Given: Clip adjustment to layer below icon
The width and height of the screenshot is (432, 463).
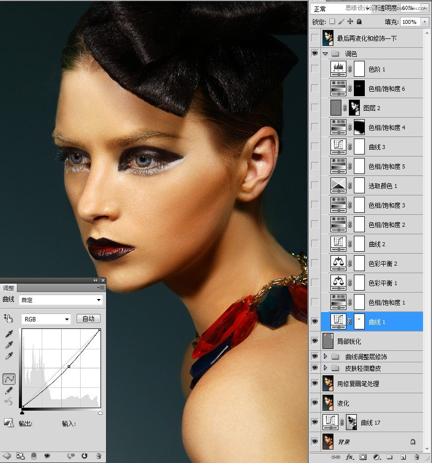Looking at the screenshot, I should tap(34, 456).
